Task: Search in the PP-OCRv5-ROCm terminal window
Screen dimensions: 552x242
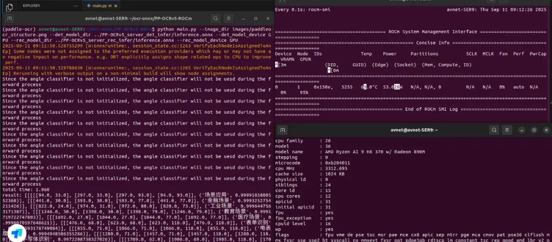Action: [216, 18]
